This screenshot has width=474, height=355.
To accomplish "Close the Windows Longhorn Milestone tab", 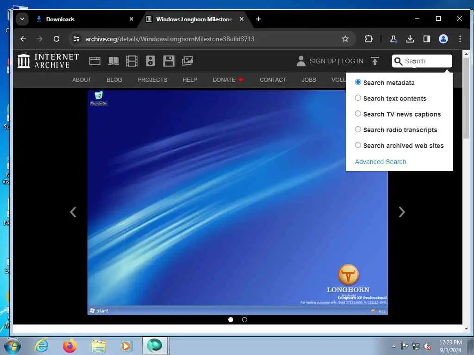I will (242, 19).
